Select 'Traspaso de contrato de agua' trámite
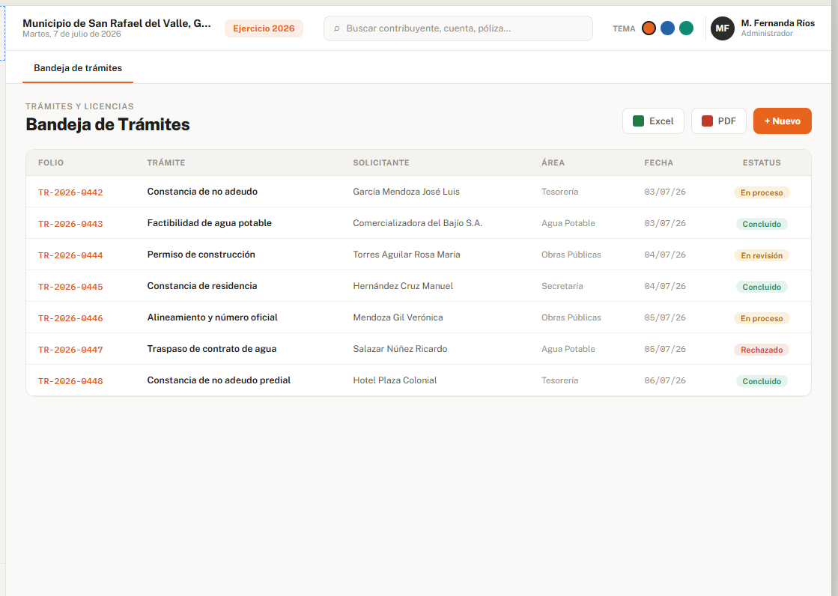Screen dimensions: 838x596 (212, 349)
